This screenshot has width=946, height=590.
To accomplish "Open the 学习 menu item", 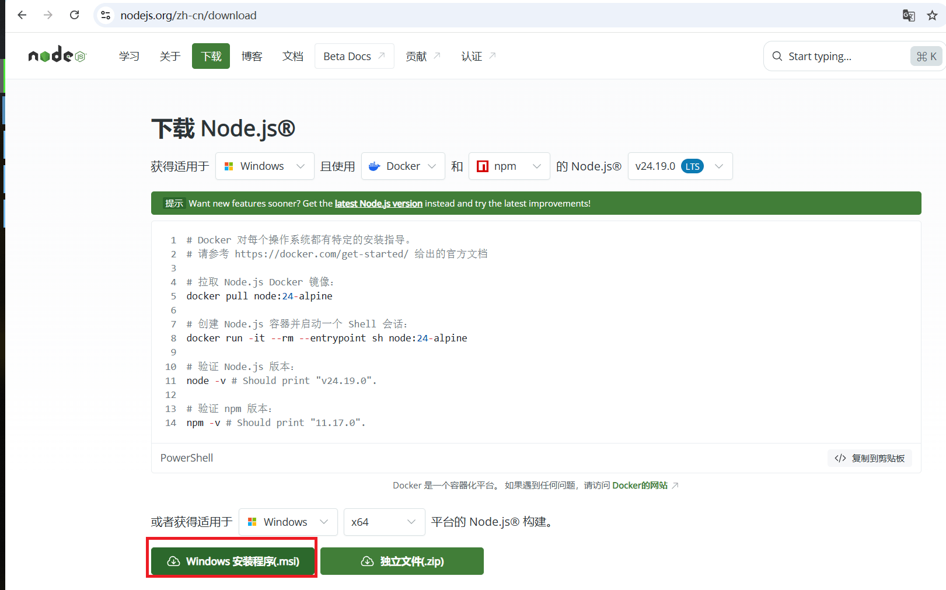I will 129,56.
